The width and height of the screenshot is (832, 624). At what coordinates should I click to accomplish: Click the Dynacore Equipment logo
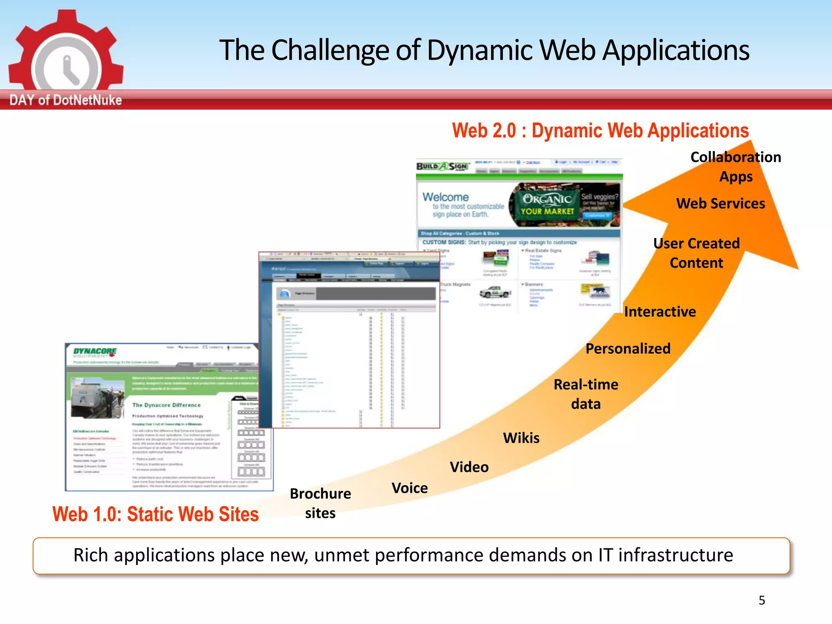(x=95, y=352)
